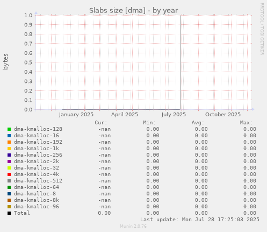Click the Avg: column header

(198, 123)
